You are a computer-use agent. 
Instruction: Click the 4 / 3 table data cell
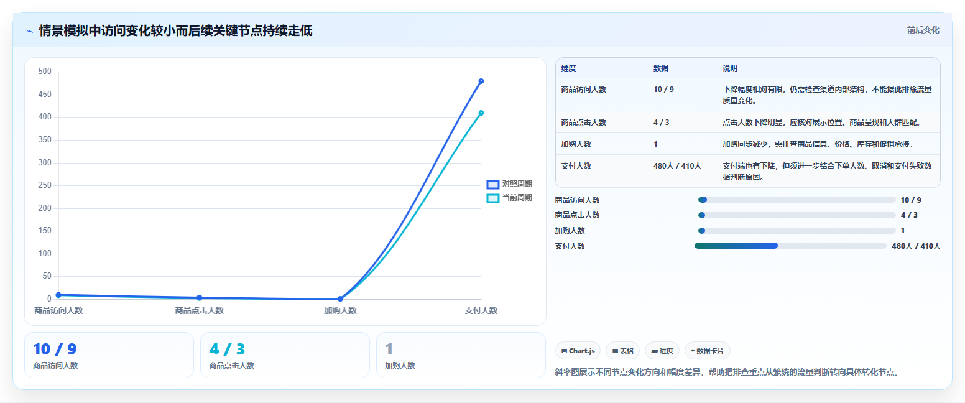661,122
